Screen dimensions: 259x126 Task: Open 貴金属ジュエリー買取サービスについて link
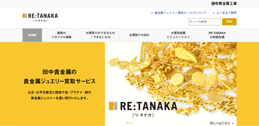coord(181,13)
